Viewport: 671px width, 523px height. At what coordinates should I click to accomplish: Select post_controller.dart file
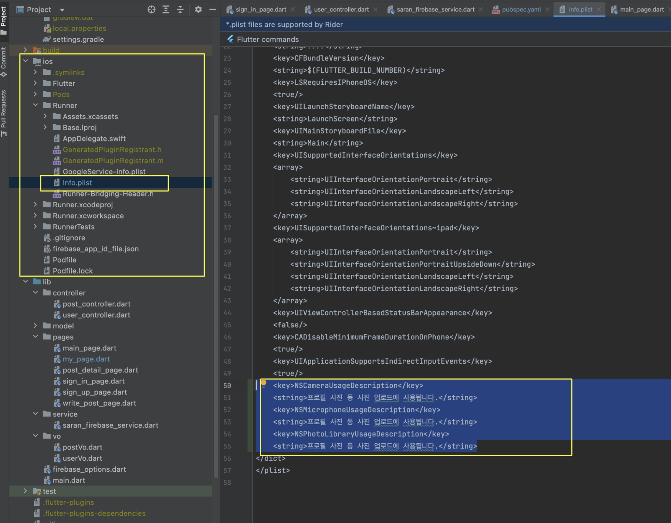96,304
